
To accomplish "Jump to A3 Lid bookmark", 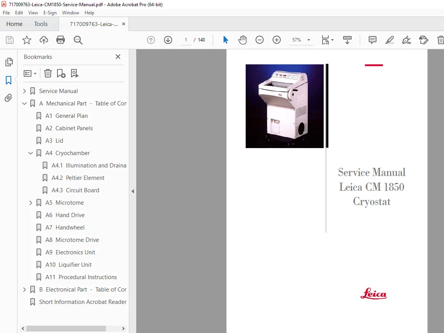I will [54, 141].
